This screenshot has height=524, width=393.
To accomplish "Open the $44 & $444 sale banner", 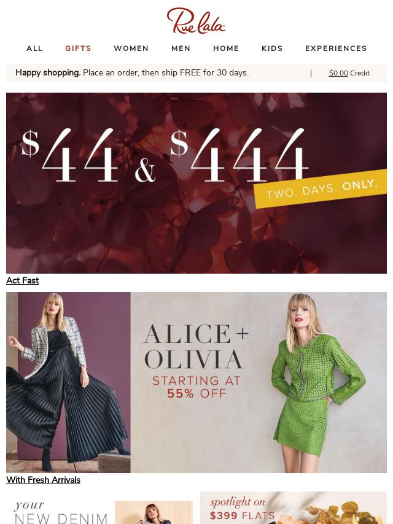I will coord(196,183).
